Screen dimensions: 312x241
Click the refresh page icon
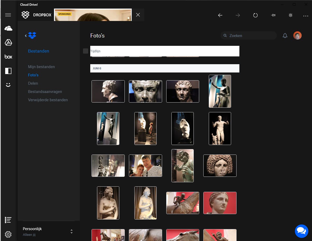[x=255, y=15]
